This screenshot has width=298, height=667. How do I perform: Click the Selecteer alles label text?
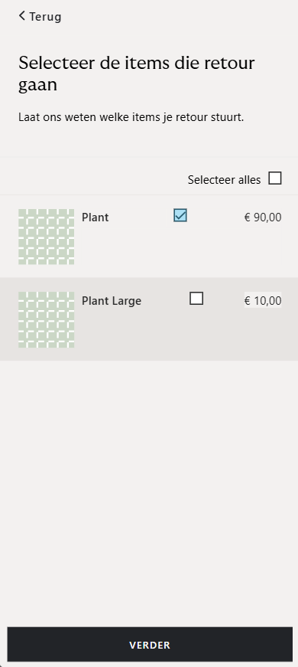coord(224,179)
